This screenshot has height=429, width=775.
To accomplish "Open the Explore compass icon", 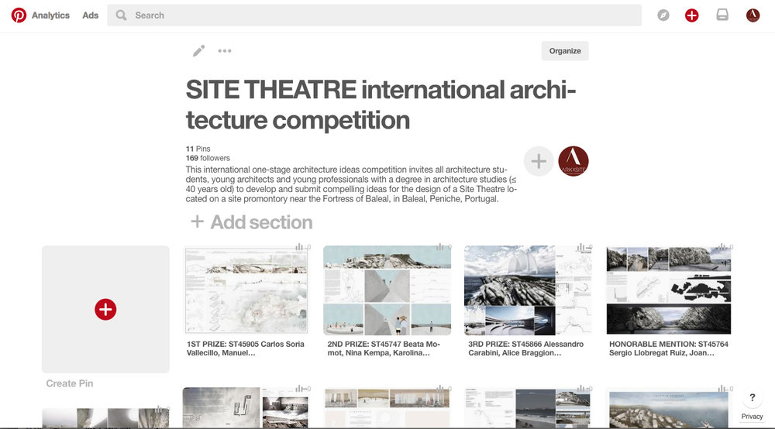I will tap(663, 15).
